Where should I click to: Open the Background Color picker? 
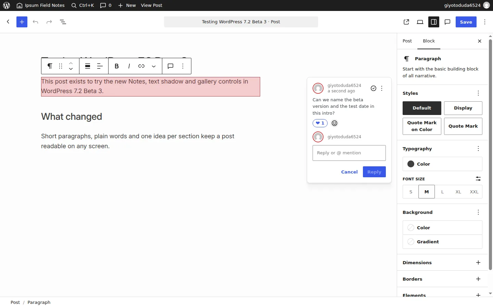442,228
